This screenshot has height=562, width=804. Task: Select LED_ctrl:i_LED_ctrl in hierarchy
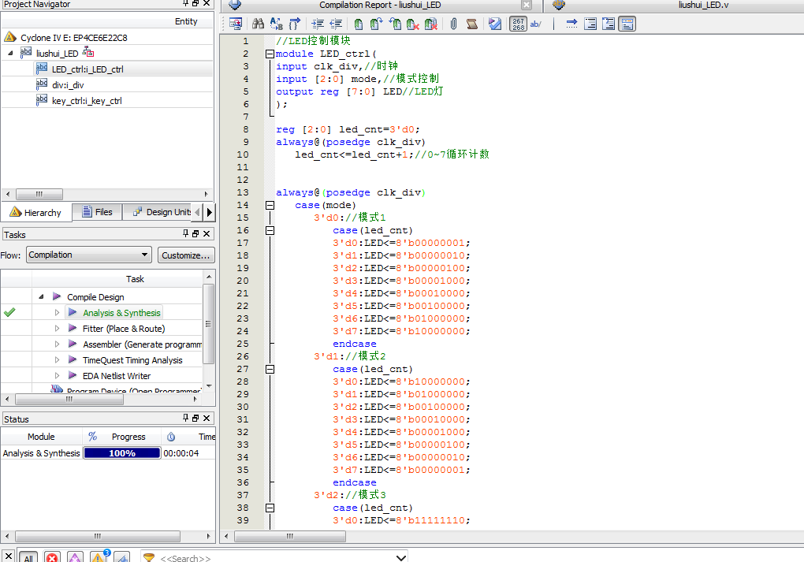point(87,69)
